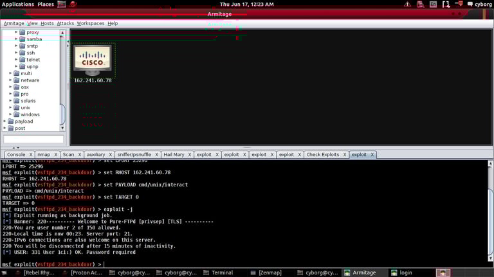Click the payload folder icon
Image resolution: width=494 pixels, height=277 pixels.
11,121
